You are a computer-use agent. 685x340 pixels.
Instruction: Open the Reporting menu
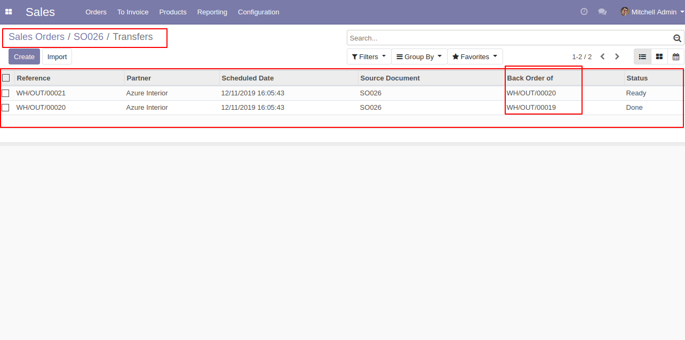tap(212, 12)
